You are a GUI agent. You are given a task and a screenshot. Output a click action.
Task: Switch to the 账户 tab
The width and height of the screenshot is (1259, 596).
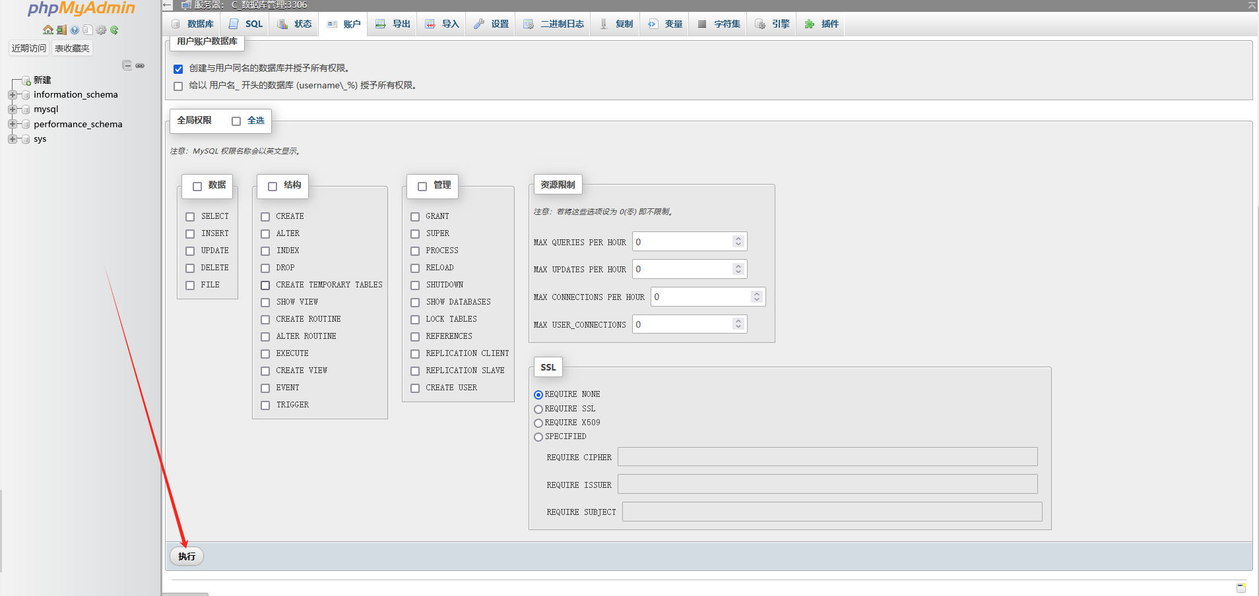(x=344, y=24)
